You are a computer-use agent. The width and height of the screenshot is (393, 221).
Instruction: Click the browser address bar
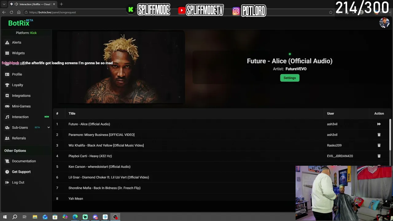click(175, 12)
